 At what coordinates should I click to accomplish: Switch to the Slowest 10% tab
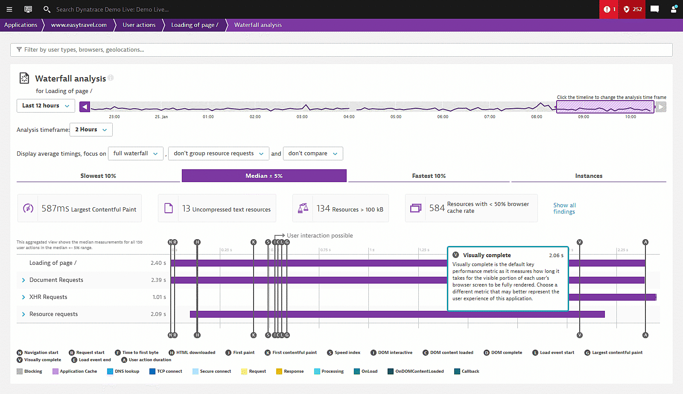coord(98,176)
